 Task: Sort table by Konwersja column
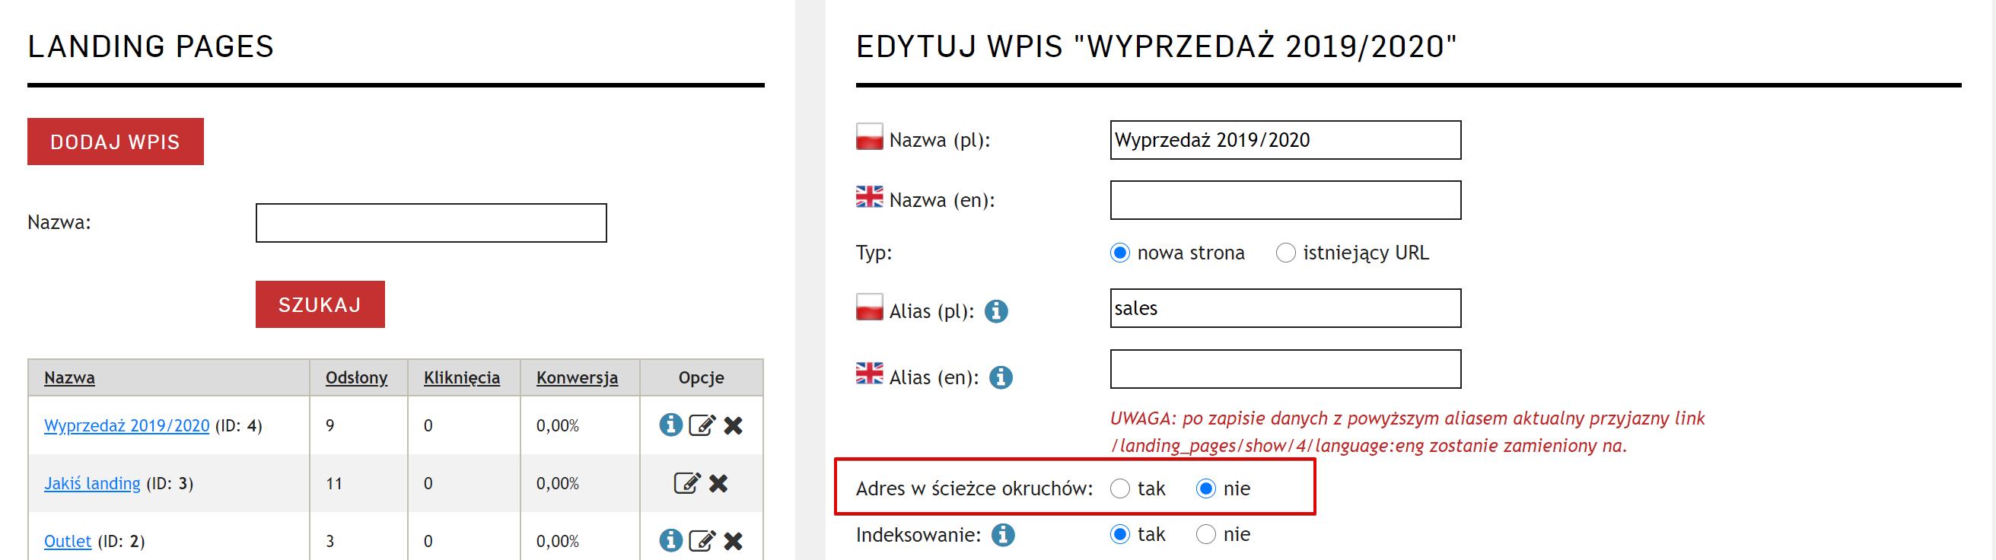click(577, 377)
